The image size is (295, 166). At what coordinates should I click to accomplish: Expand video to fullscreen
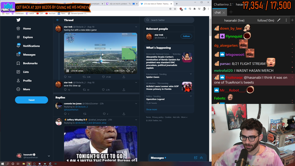[x=133, y=71]
